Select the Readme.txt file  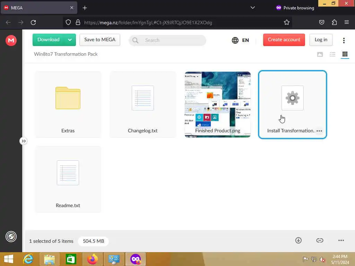68,179
